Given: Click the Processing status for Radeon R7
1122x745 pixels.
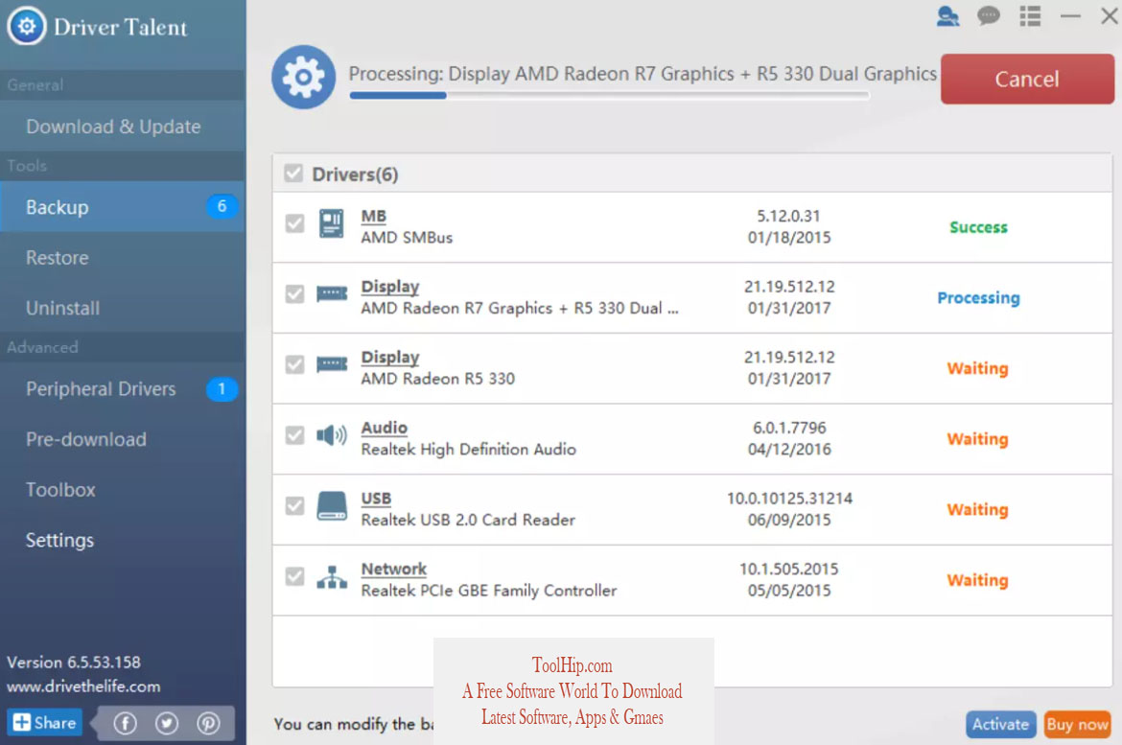Looking at the screenshot, I should 978,298.
